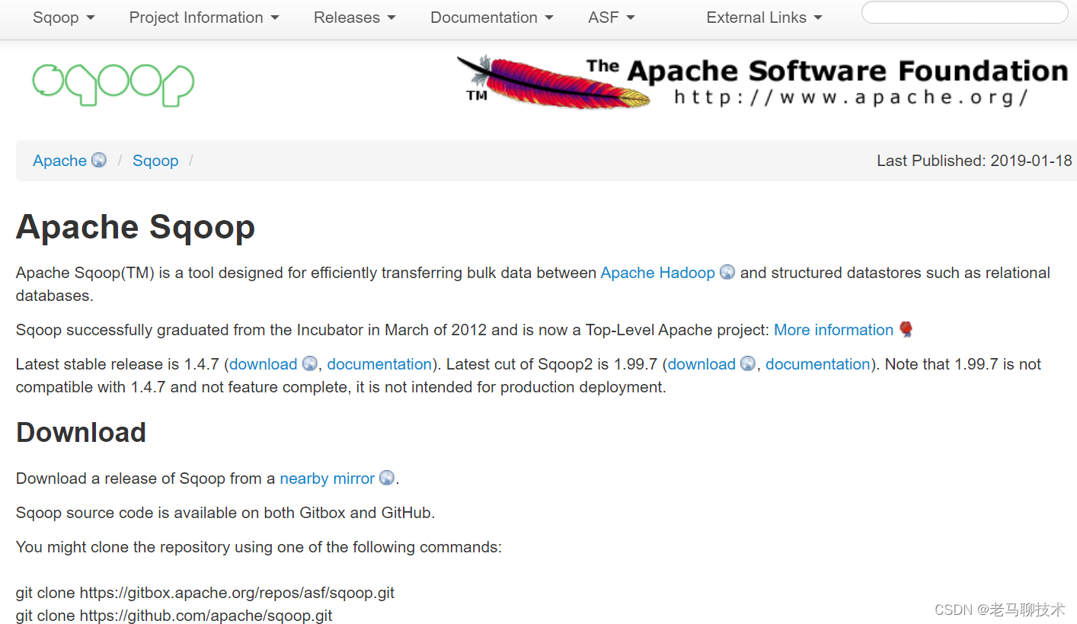Click the globe icon next to Apache breadcrumb
The image size is (1077, 624).
(x=99, y=160)
